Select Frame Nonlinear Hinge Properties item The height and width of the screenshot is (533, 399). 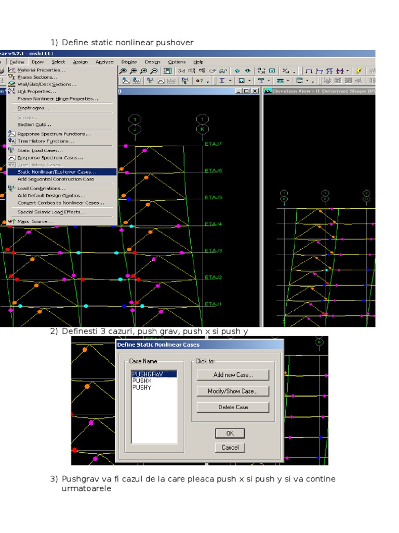coord(57,98)
